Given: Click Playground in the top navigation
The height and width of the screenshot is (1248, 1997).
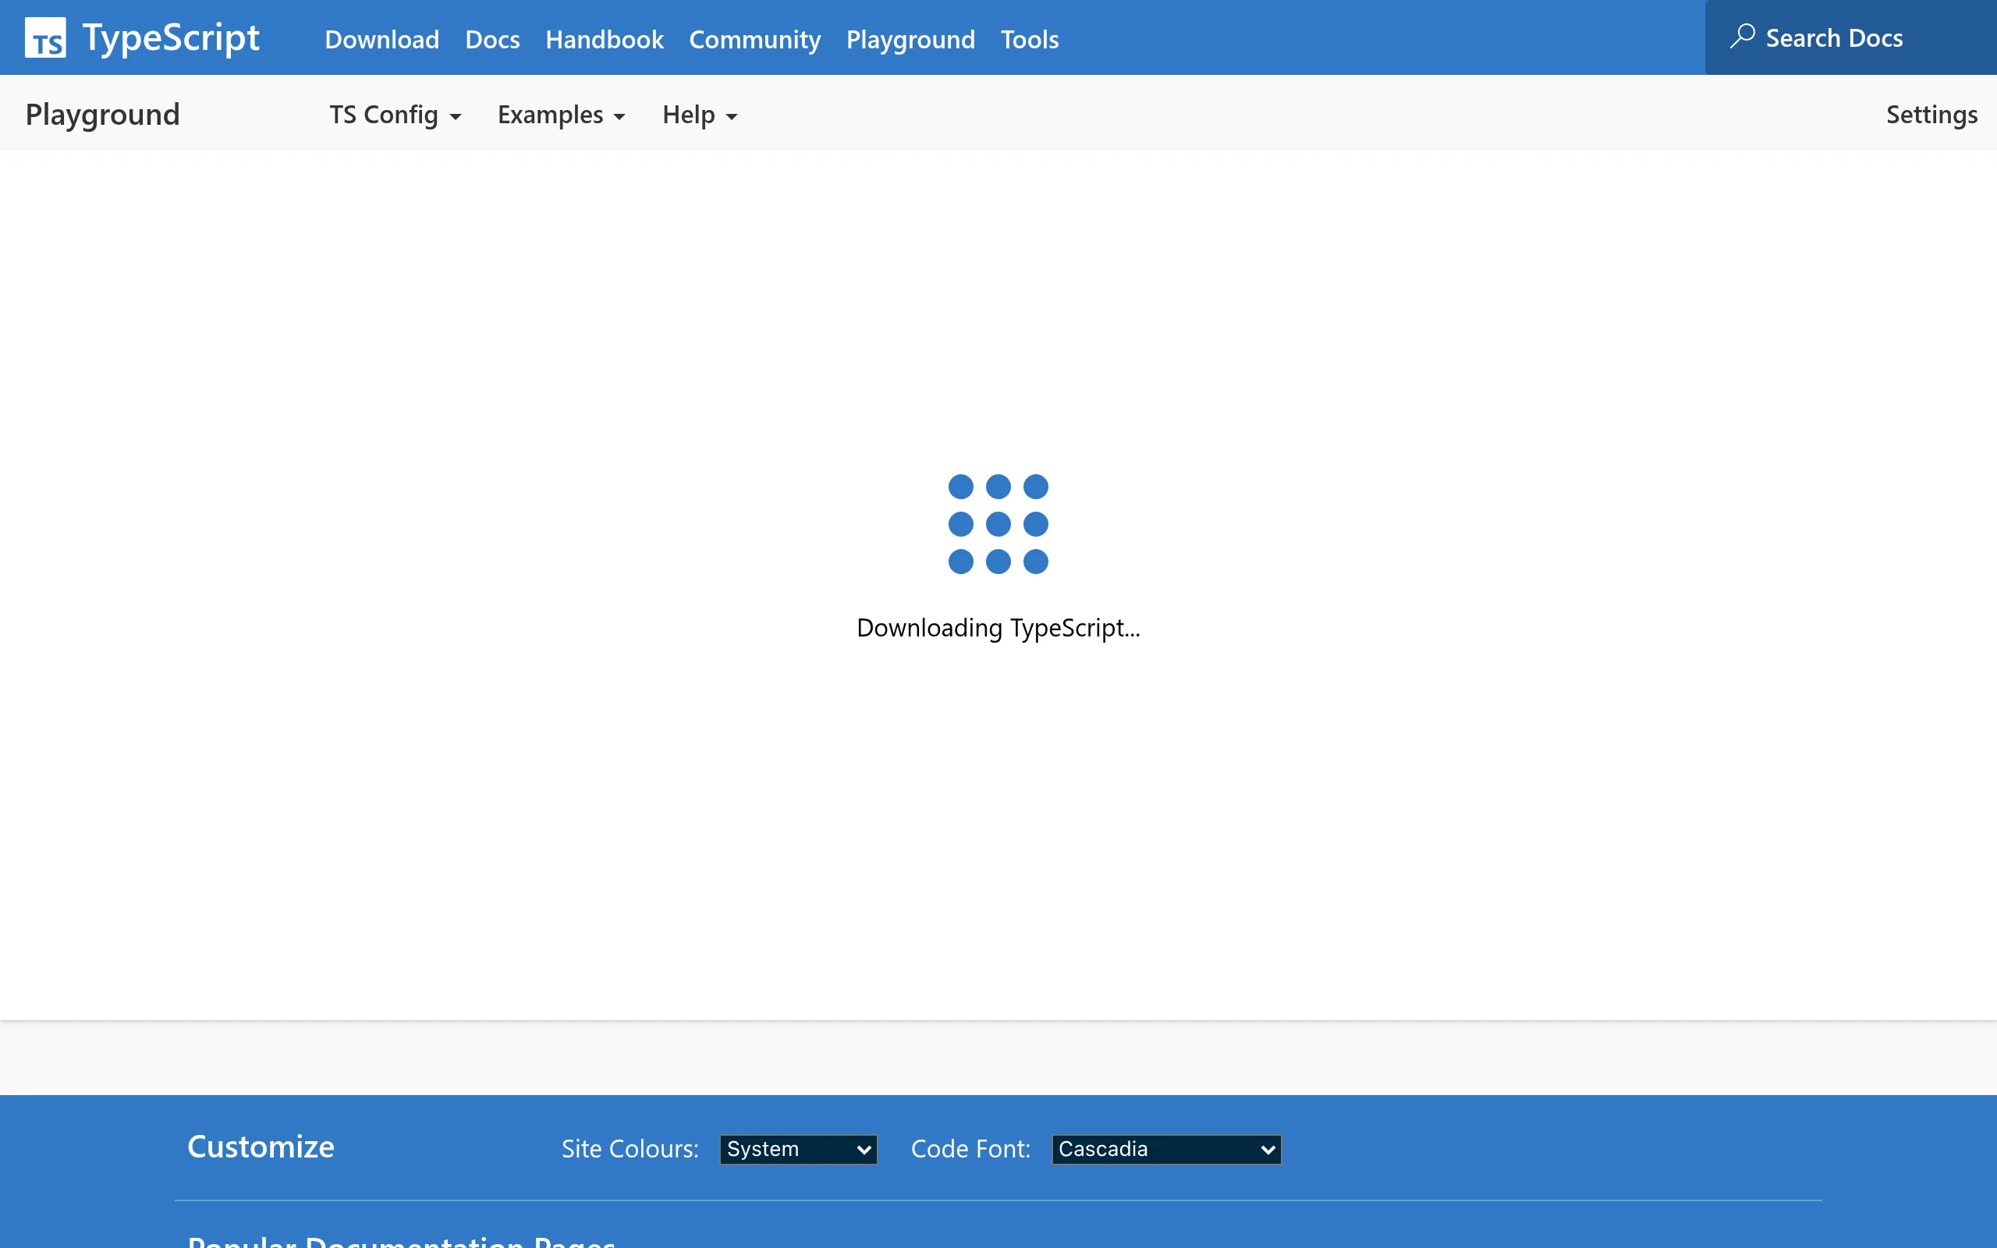Looking at the screenshot, I should 910,39.
